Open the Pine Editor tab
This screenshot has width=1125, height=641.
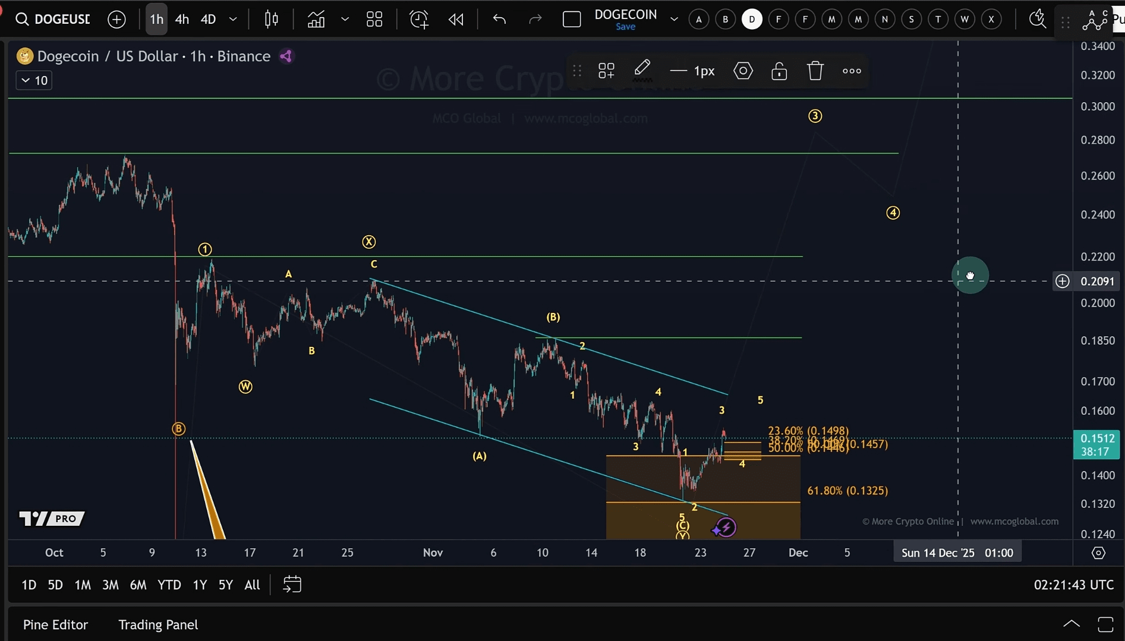[55, 625]
